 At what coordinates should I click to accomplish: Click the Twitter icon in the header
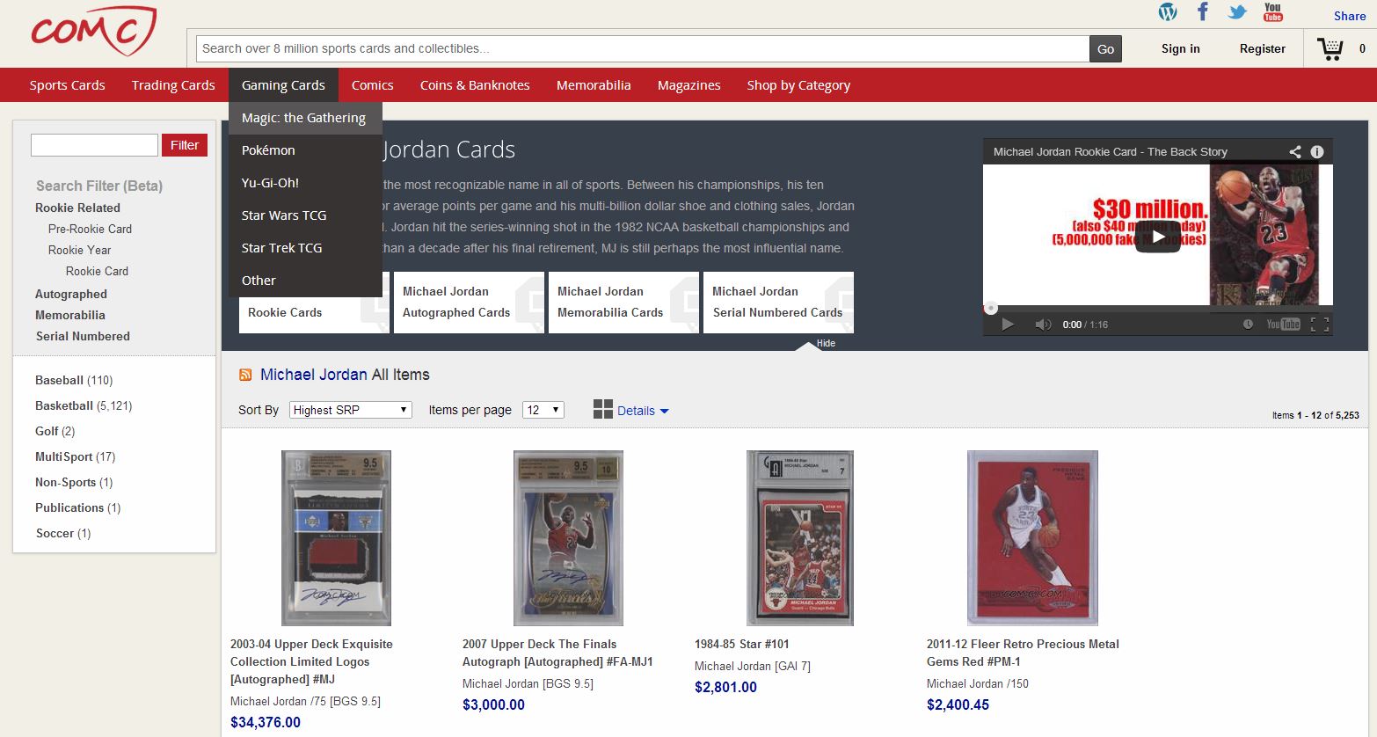click(x=1237, y=12)
